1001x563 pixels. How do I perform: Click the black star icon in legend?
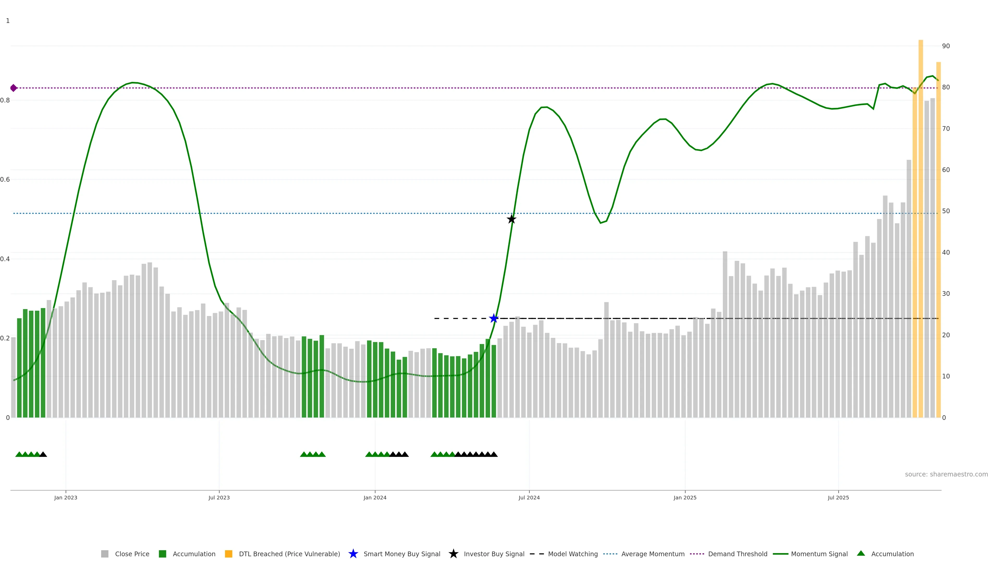coord(453,554)
